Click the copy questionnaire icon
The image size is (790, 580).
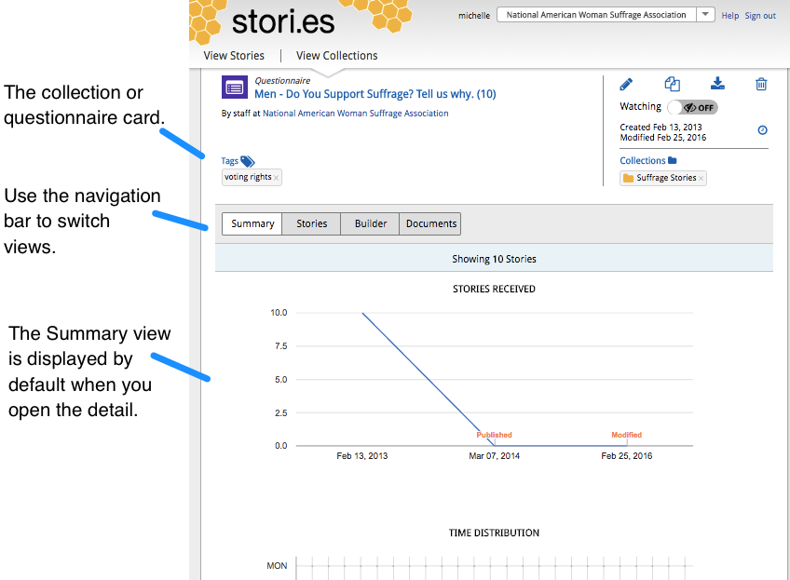tap(672, 84)
